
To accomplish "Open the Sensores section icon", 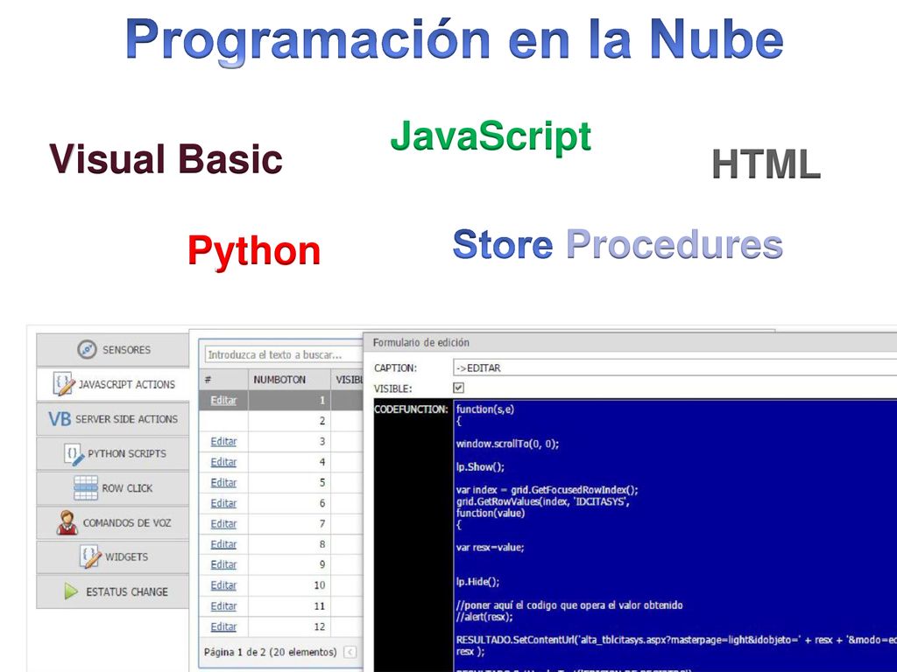I will pyautogui.click(x=87, y=349).
